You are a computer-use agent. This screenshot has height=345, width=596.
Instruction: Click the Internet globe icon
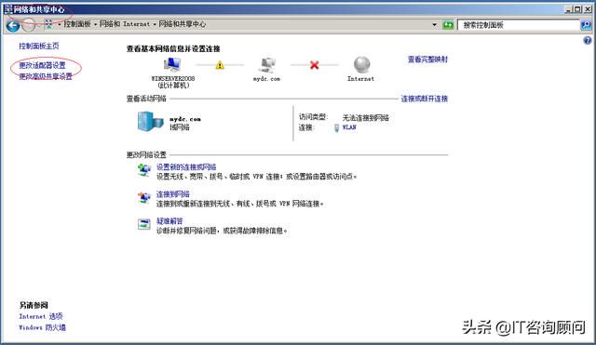coord(361,64)
